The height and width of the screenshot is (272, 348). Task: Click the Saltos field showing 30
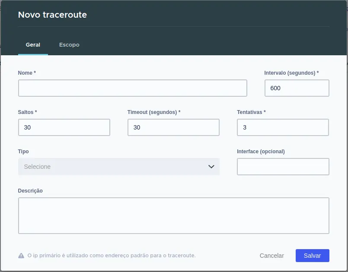tap(64, 127)
